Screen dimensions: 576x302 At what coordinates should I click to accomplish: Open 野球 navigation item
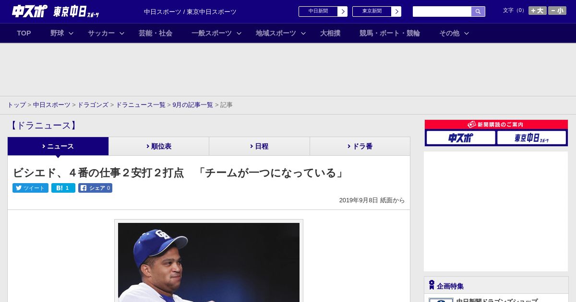(57, 33)
